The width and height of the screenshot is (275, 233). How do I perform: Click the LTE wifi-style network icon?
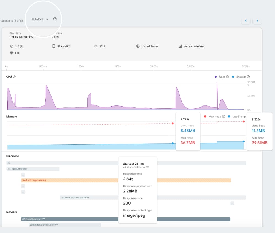click(12, 53)
